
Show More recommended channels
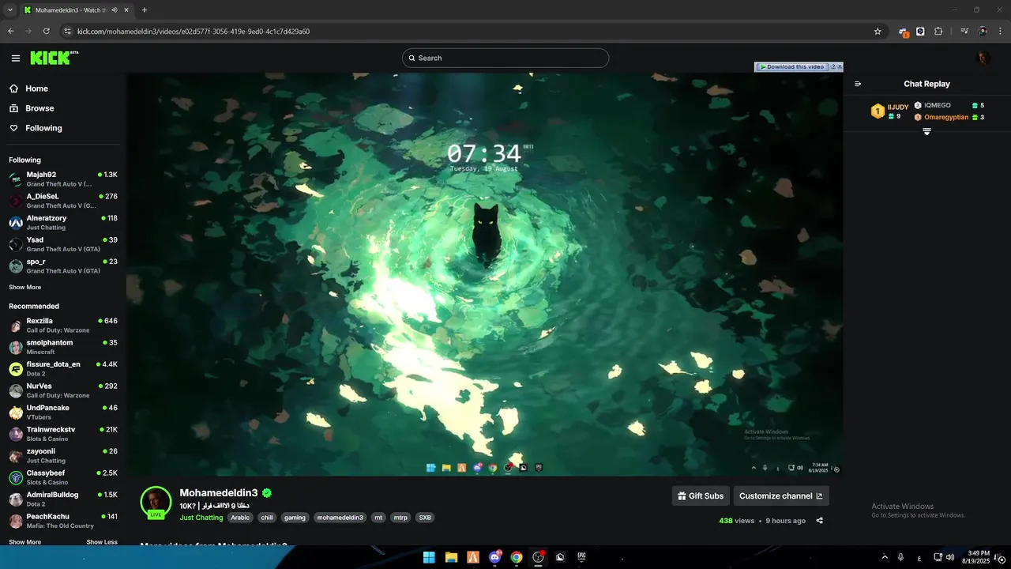click(x=25, y=542)
